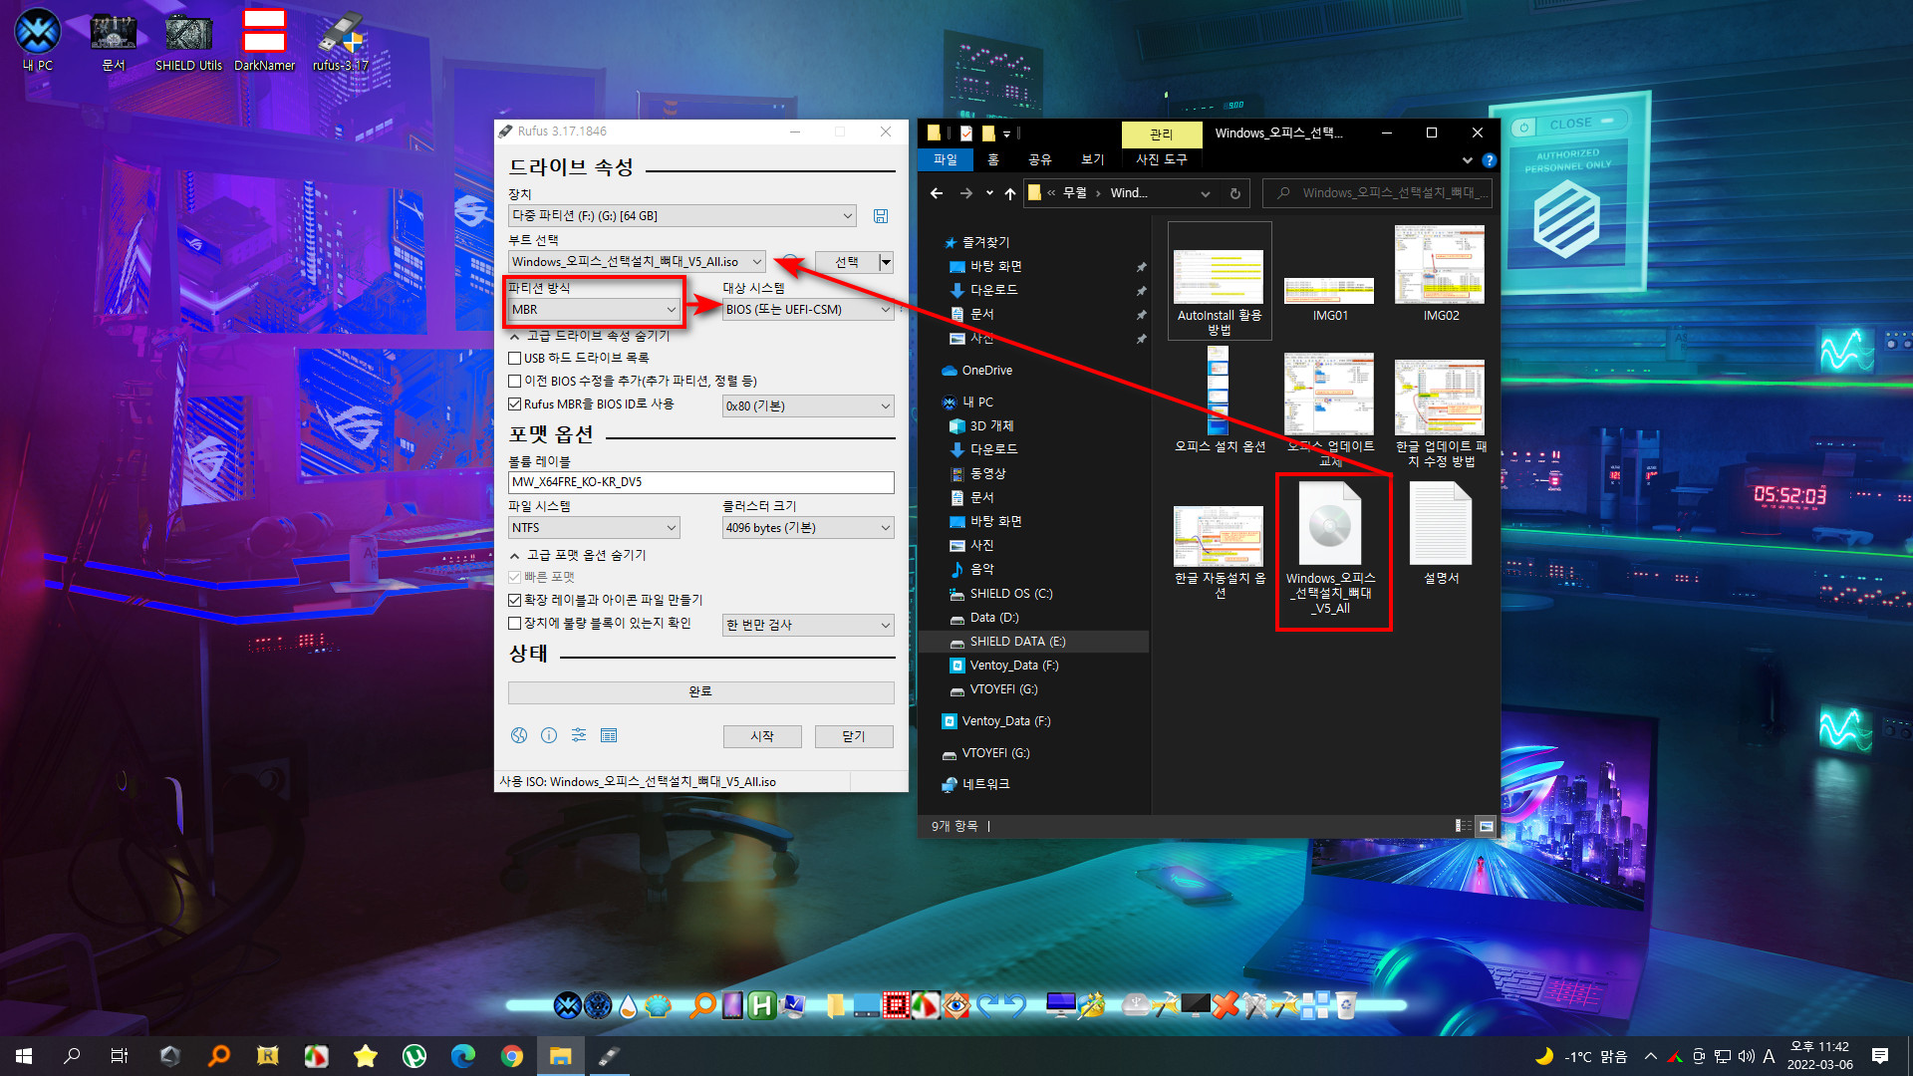Open the 파티션 방식 MBR dropdown
The image size is (1913, 1076).
click(594, 310)
